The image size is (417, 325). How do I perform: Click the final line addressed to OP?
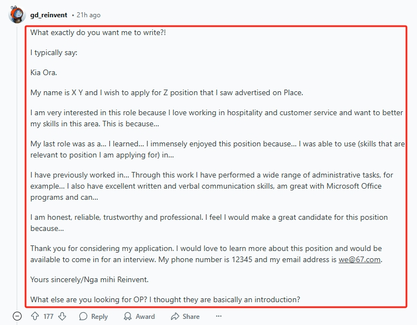pyautogui.click(x=165, y=299)
